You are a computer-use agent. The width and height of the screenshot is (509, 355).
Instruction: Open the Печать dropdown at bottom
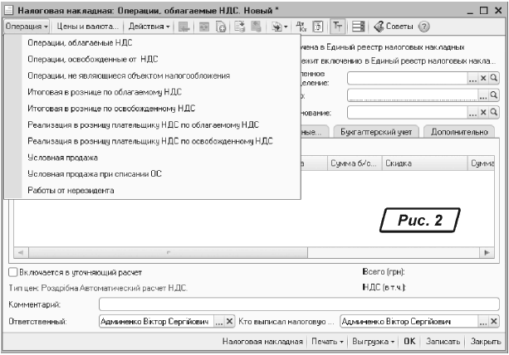pyautogui.click(x=330, y=341)
